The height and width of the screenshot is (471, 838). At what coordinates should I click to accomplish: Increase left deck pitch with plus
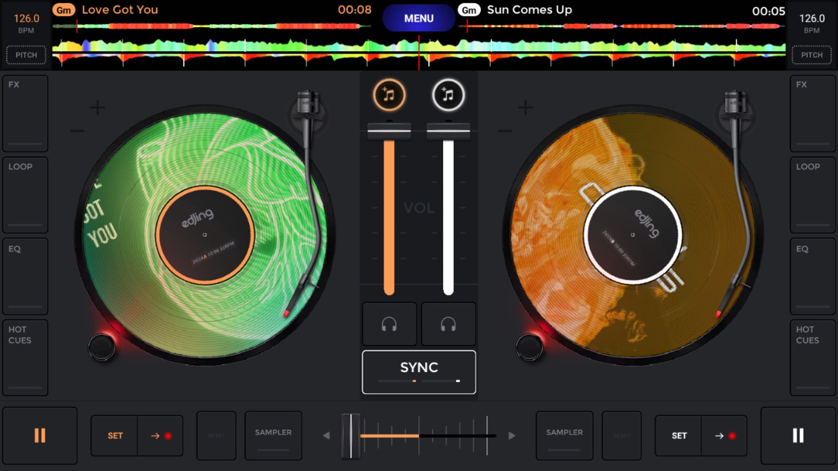97,108
